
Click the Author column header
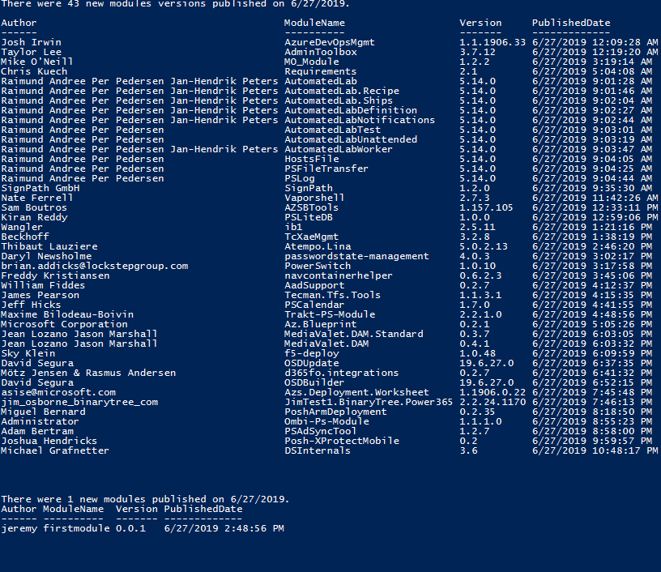19,23
